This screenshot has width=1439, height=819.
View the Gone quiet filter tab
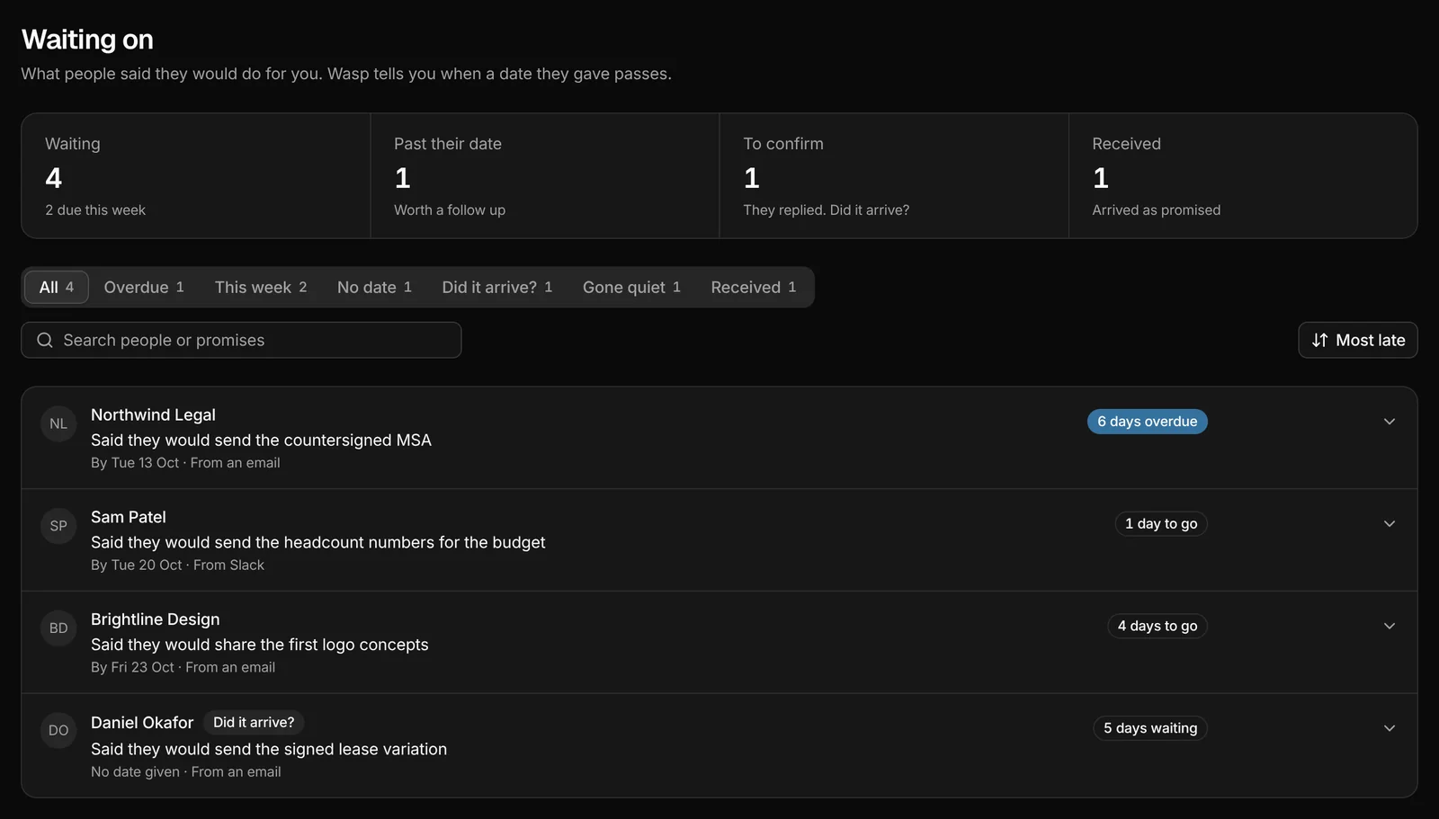click(x=631, y=287)
